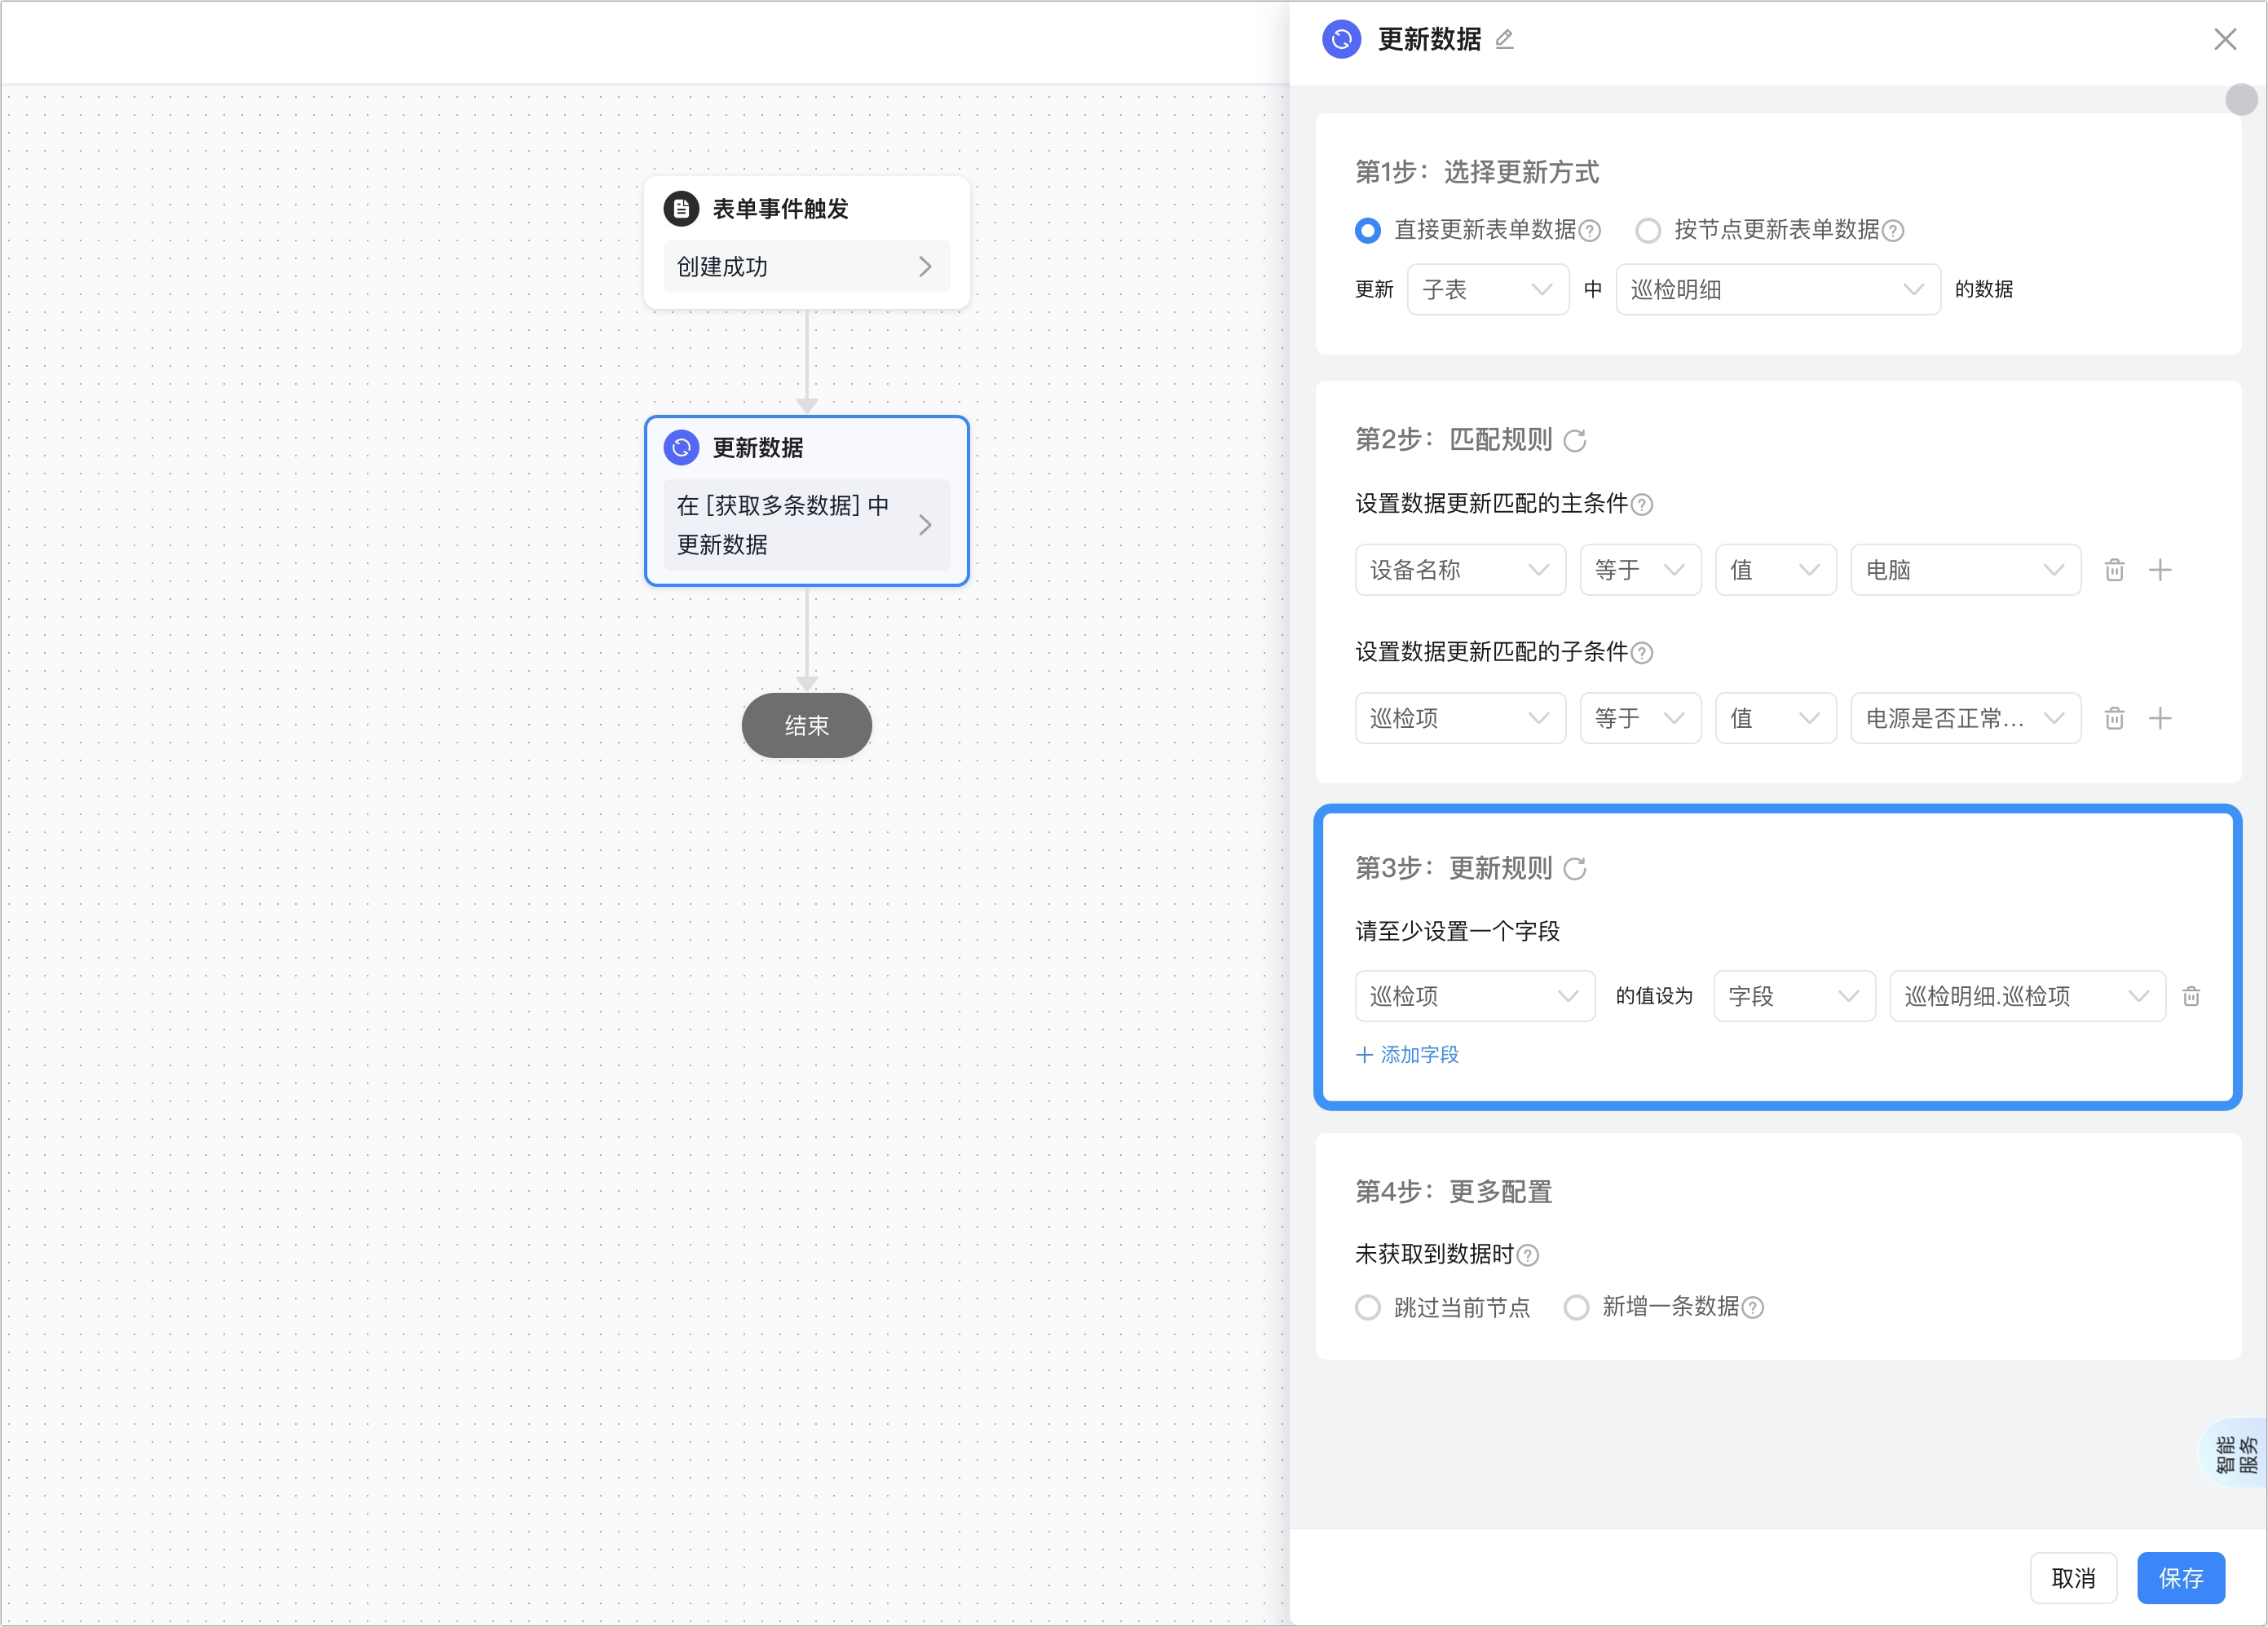Select the 更新数据 node in the flow canvas
The image size is (2268, 1627).
[806, 501]
